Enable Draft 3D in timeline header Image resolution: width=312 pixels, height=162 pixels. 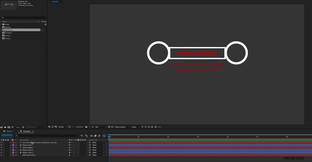(86, 136)
